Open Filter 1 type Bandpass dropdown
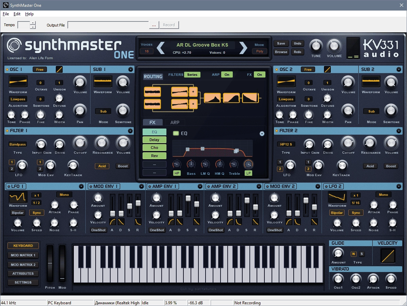This screenshot has width=407, height=306. 18,144
